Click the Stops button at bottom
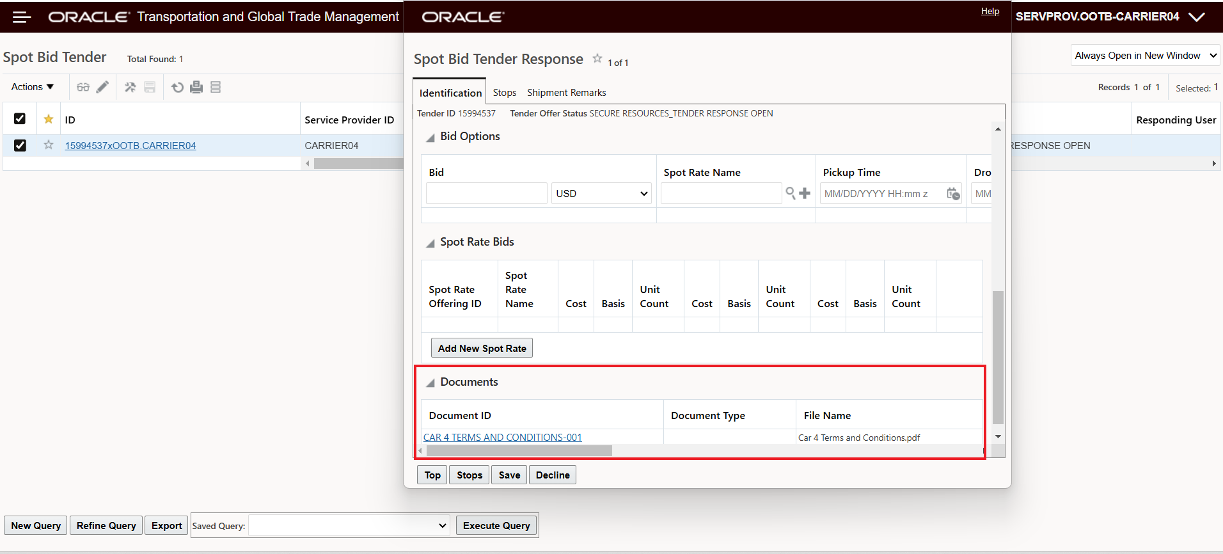 tap(469, 475)
